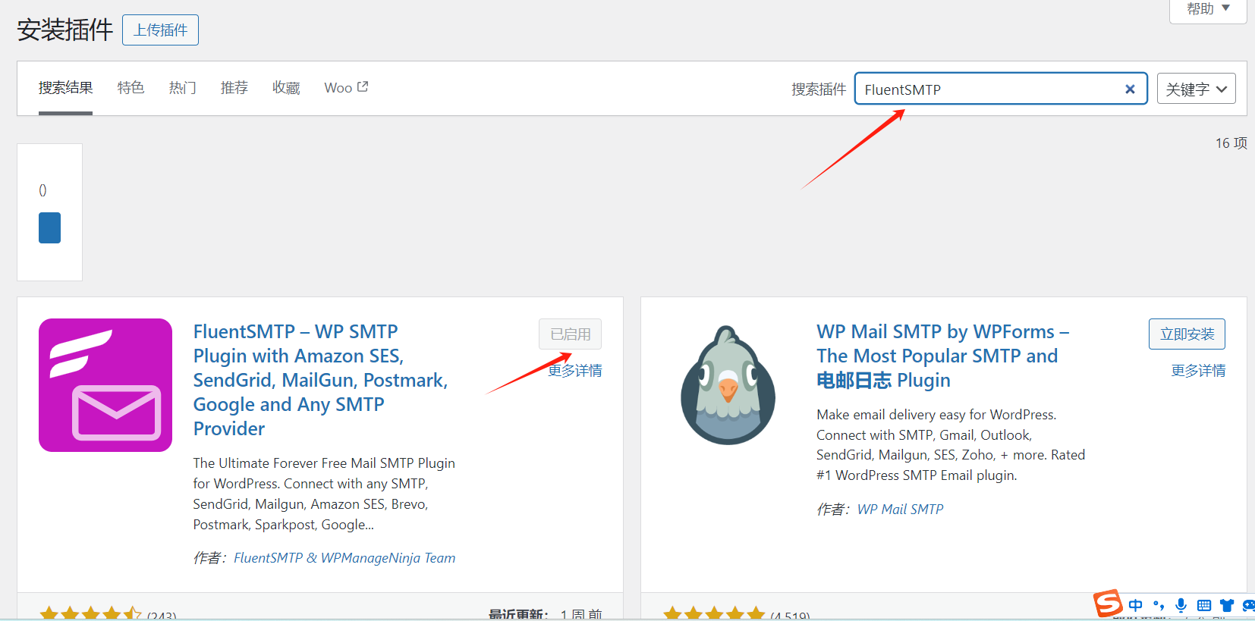
Task: Expand the 关键字 search type dropdown
Action: point(1196,89)
